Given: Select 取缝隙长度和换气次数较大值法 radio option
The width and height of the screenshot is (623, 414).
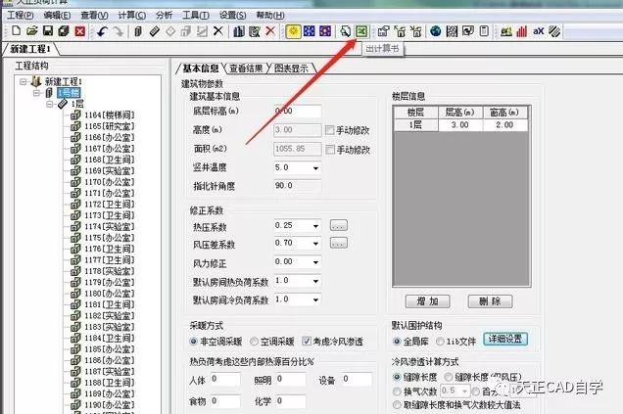Looking at the screenshot, I should tap(397, 405).
